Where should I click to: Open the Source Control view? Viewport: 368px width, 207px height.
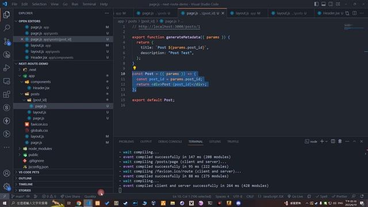(6, 41)
